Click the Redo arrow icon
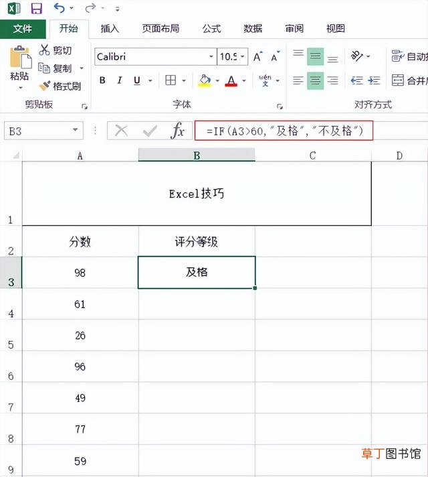 pos(90,8)
